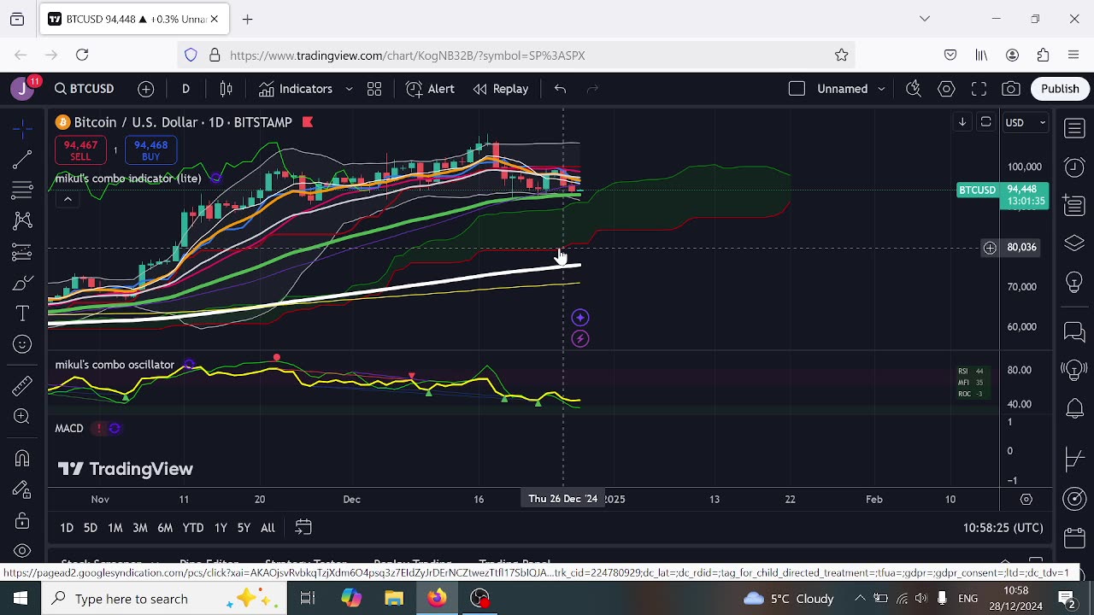This screenshot has height=615, width=1094.
Task: Create a new Alert
Action: pos(430,89)
